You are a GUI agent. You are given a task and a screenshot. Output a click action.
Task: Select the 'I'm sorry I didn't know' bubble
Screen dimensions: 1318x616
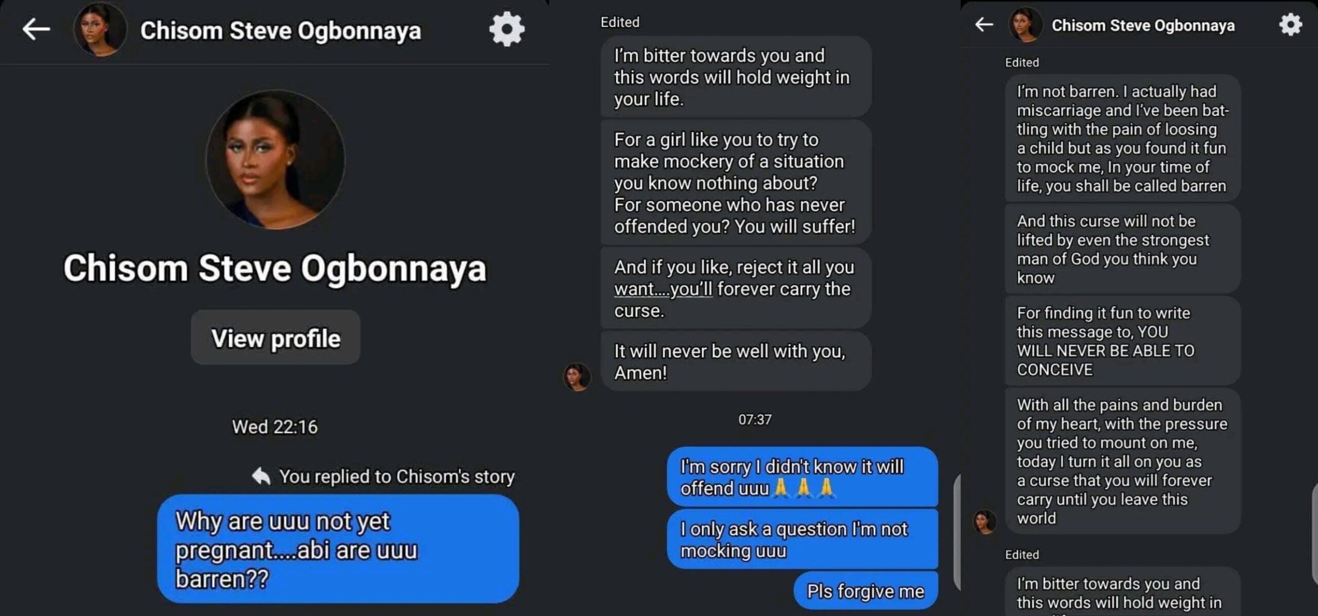[802, 477]
